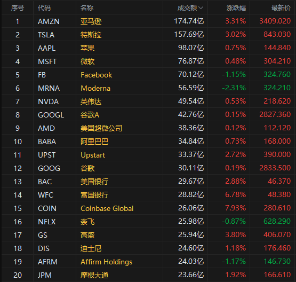Open the 美国超微公司 stock link
296x282 pixels.
point(101,128)
